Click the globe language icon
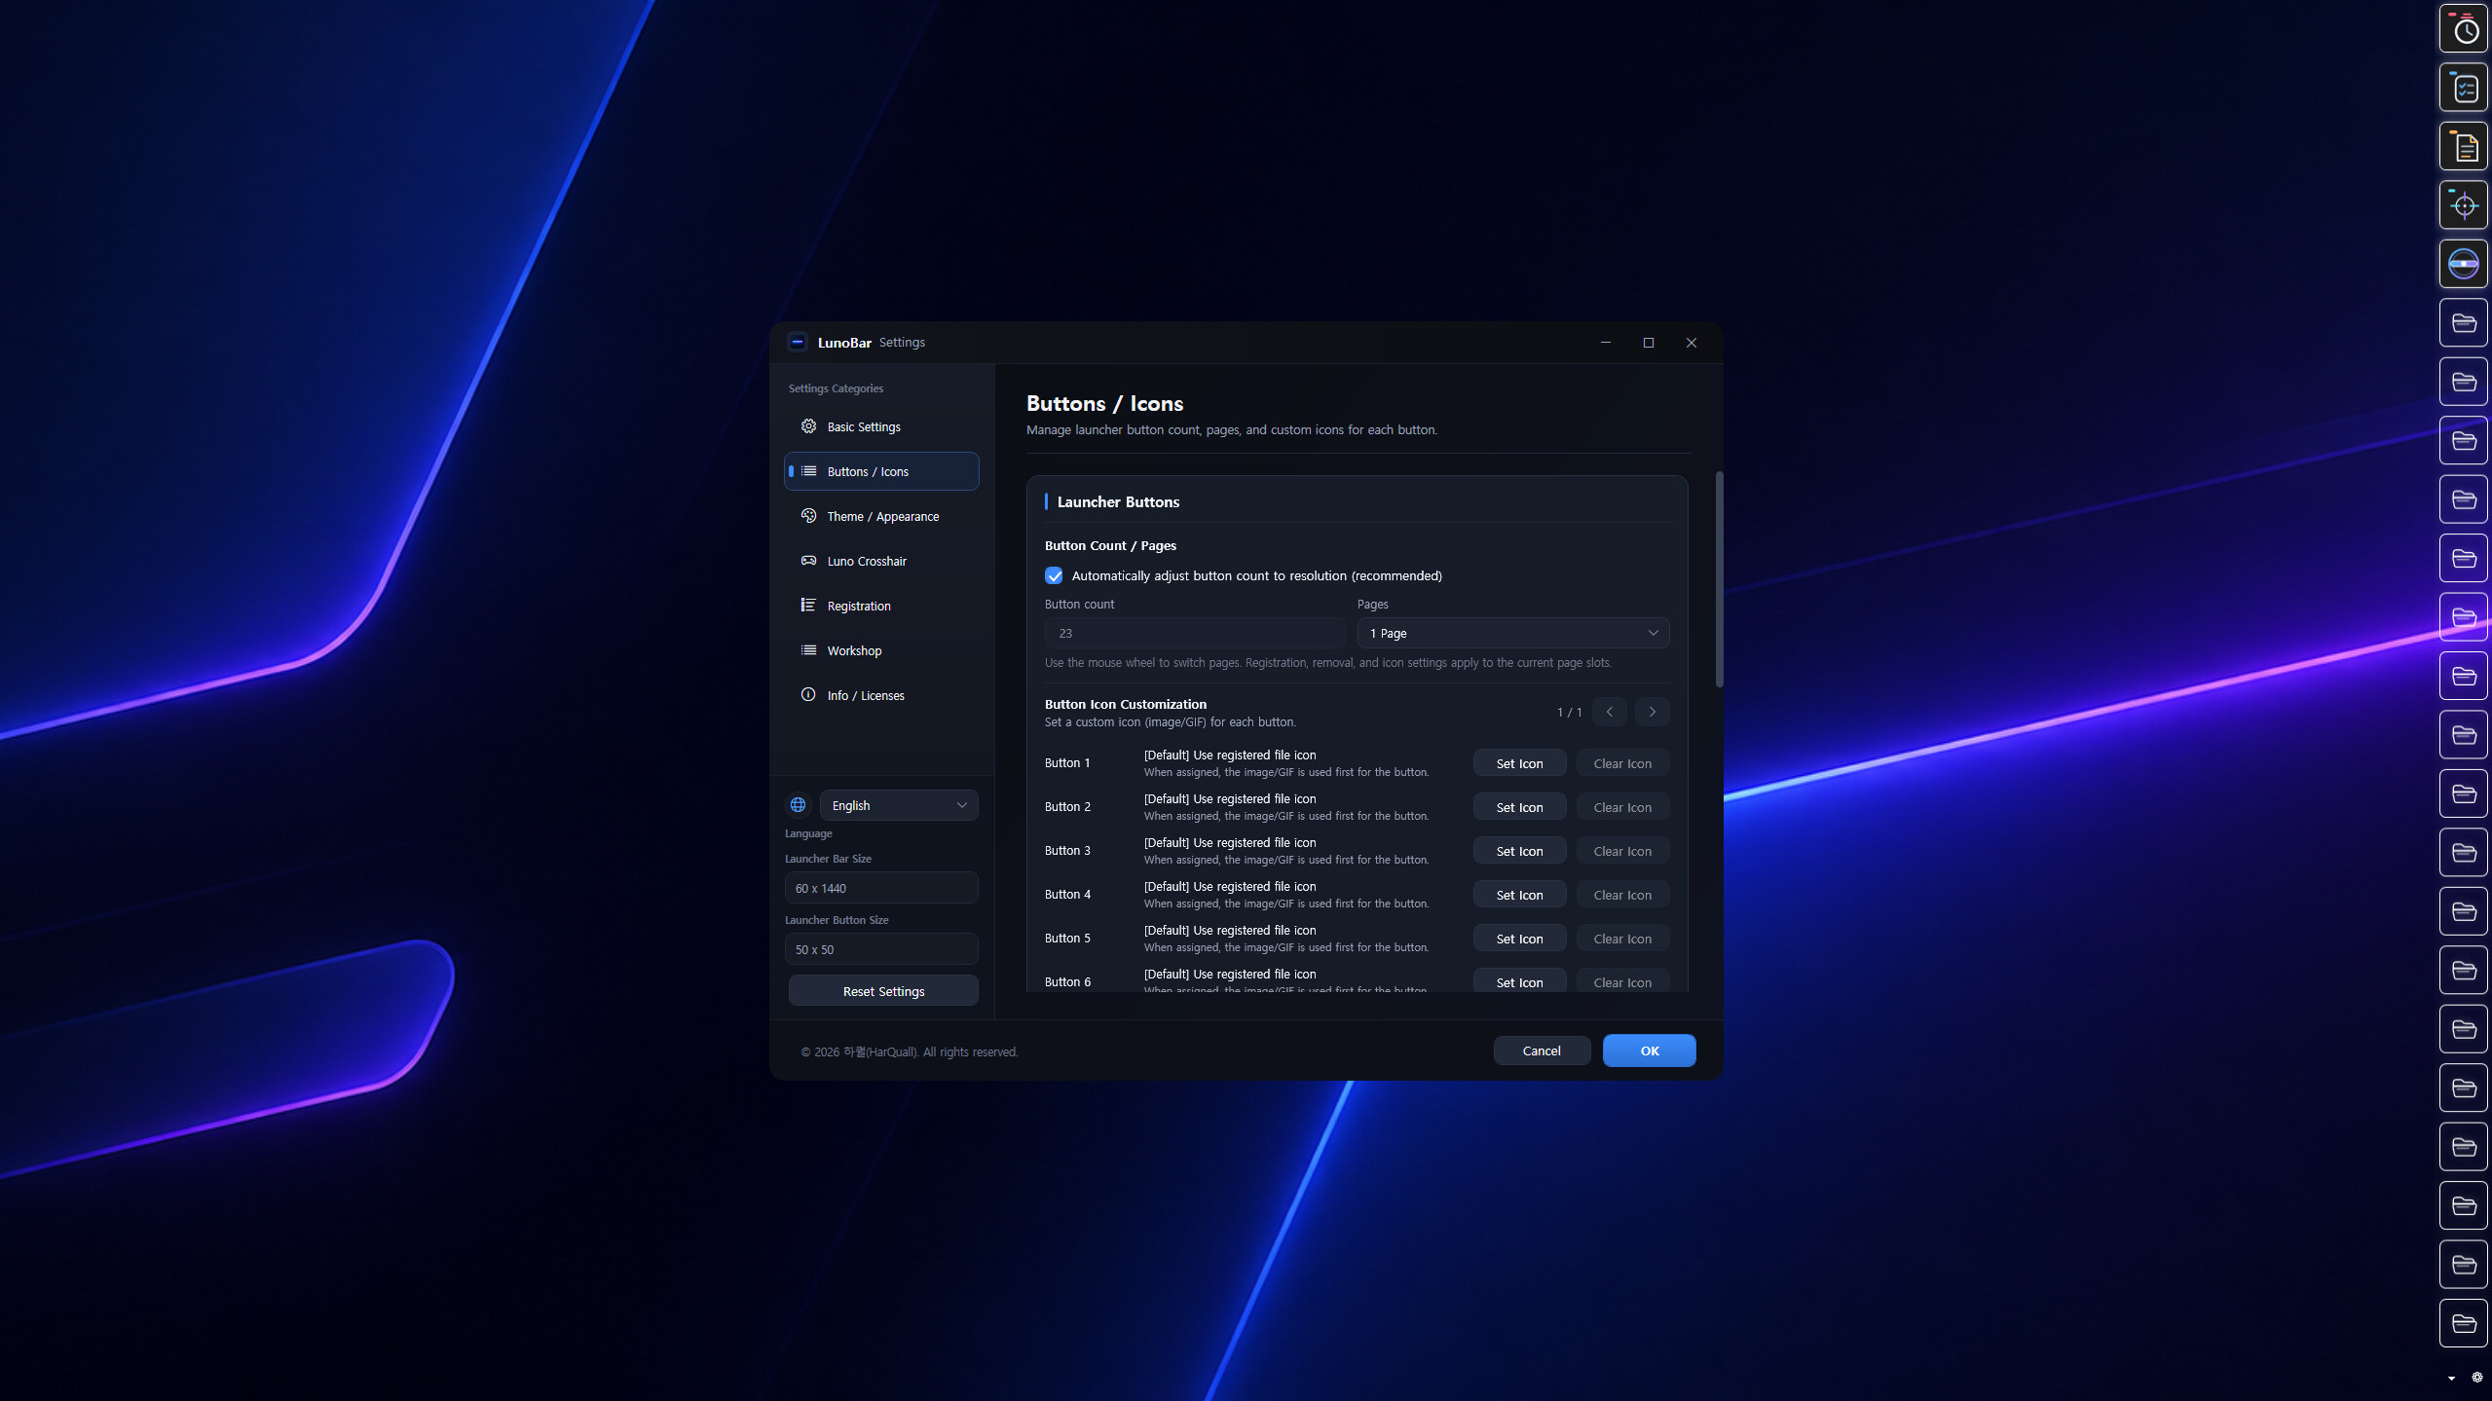Viewport: 2492px width, 1401px height. click(798, 805)
